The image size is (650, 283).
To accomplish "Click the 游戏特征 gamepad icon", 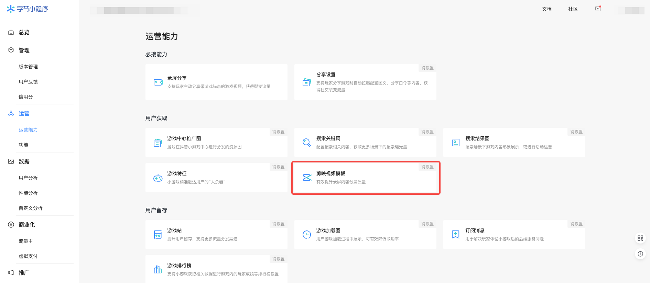I will coord(158,178).
